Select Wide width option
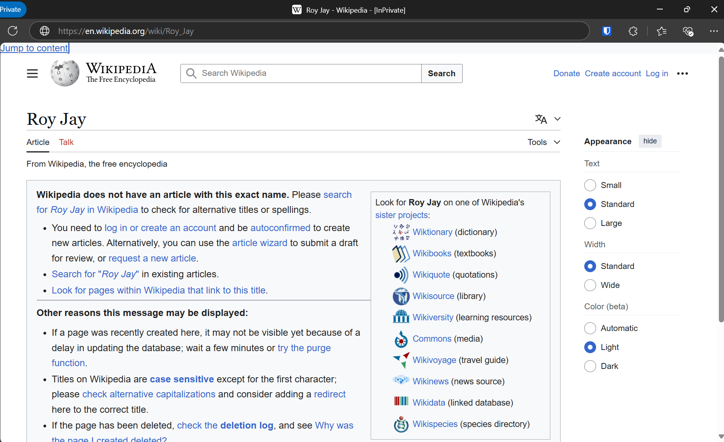 (590, 285)
